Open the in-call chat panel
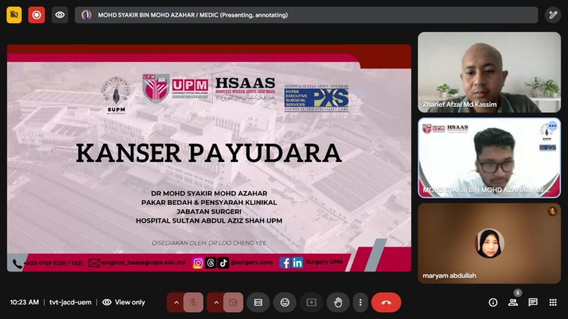 click(532, 302)
